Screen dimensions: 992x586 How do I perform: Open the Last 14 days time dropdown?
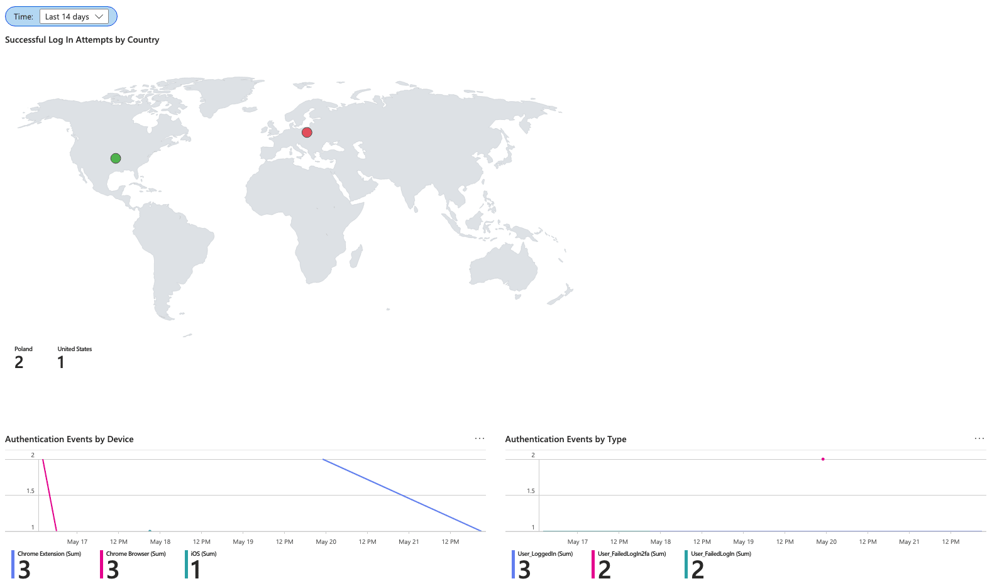pos(74,16)
